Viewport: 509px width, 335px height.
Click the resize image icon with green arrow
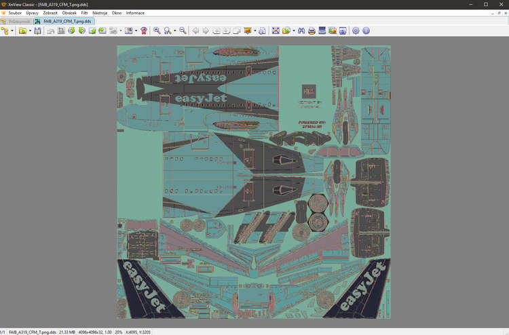(x=92, y=31)
